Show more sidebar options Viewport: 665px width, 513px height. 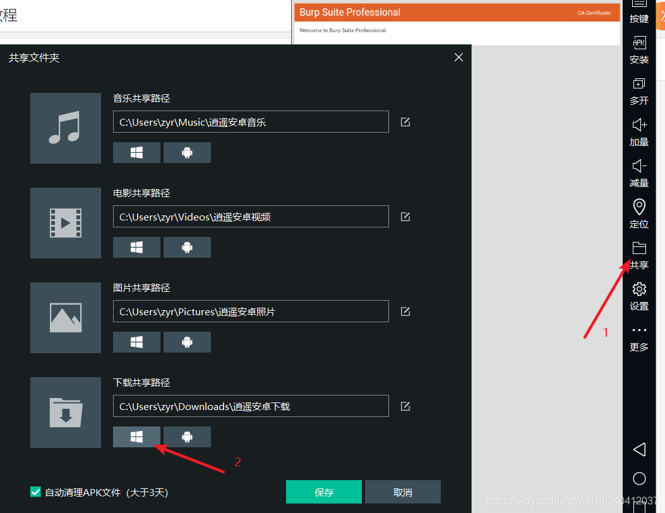[639, 339]
